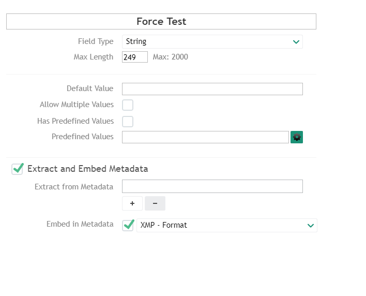Image resolution: width=366 pixels, height=296 pixels.
Task: Click the minus button to remove metadata field
Action: point(155,203)
